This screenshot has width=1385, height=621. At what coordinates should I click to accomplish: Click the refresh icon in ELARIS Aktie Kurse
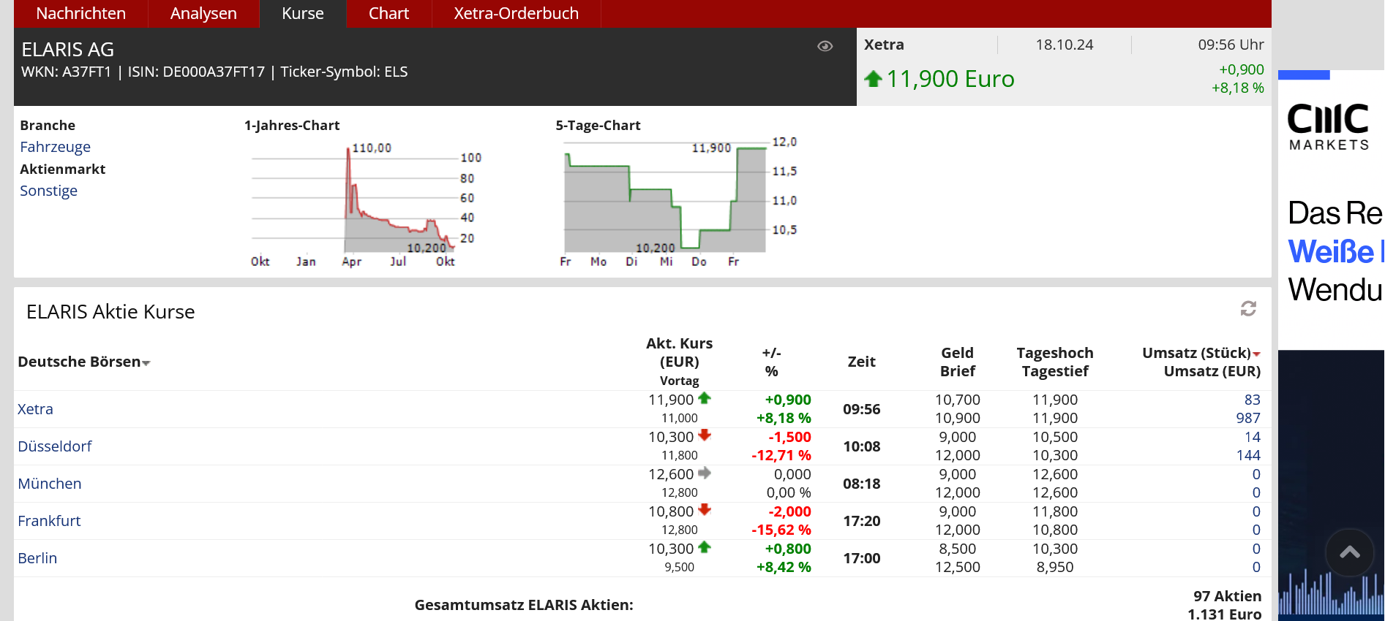pos(1248,309)
